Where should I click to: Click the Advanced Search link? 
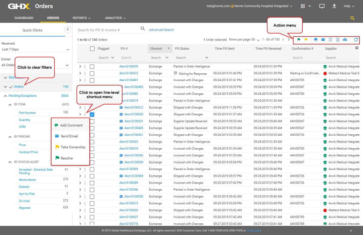click(161, 30)
